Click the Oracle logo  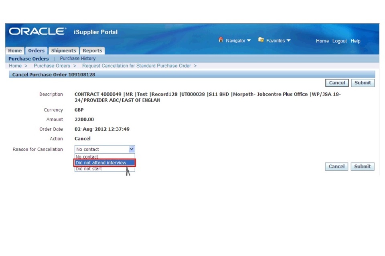[37, 32]
